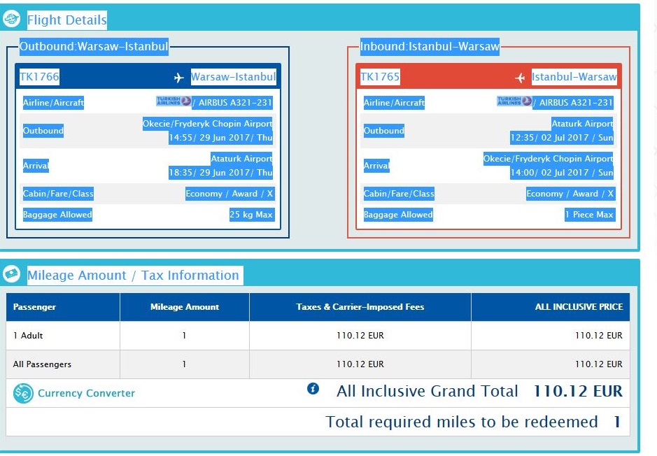Viewport: 657px width, 456px height.
Task: Click the mileage amount 1 in the All Passengers row
Action: tap(184, 364)
